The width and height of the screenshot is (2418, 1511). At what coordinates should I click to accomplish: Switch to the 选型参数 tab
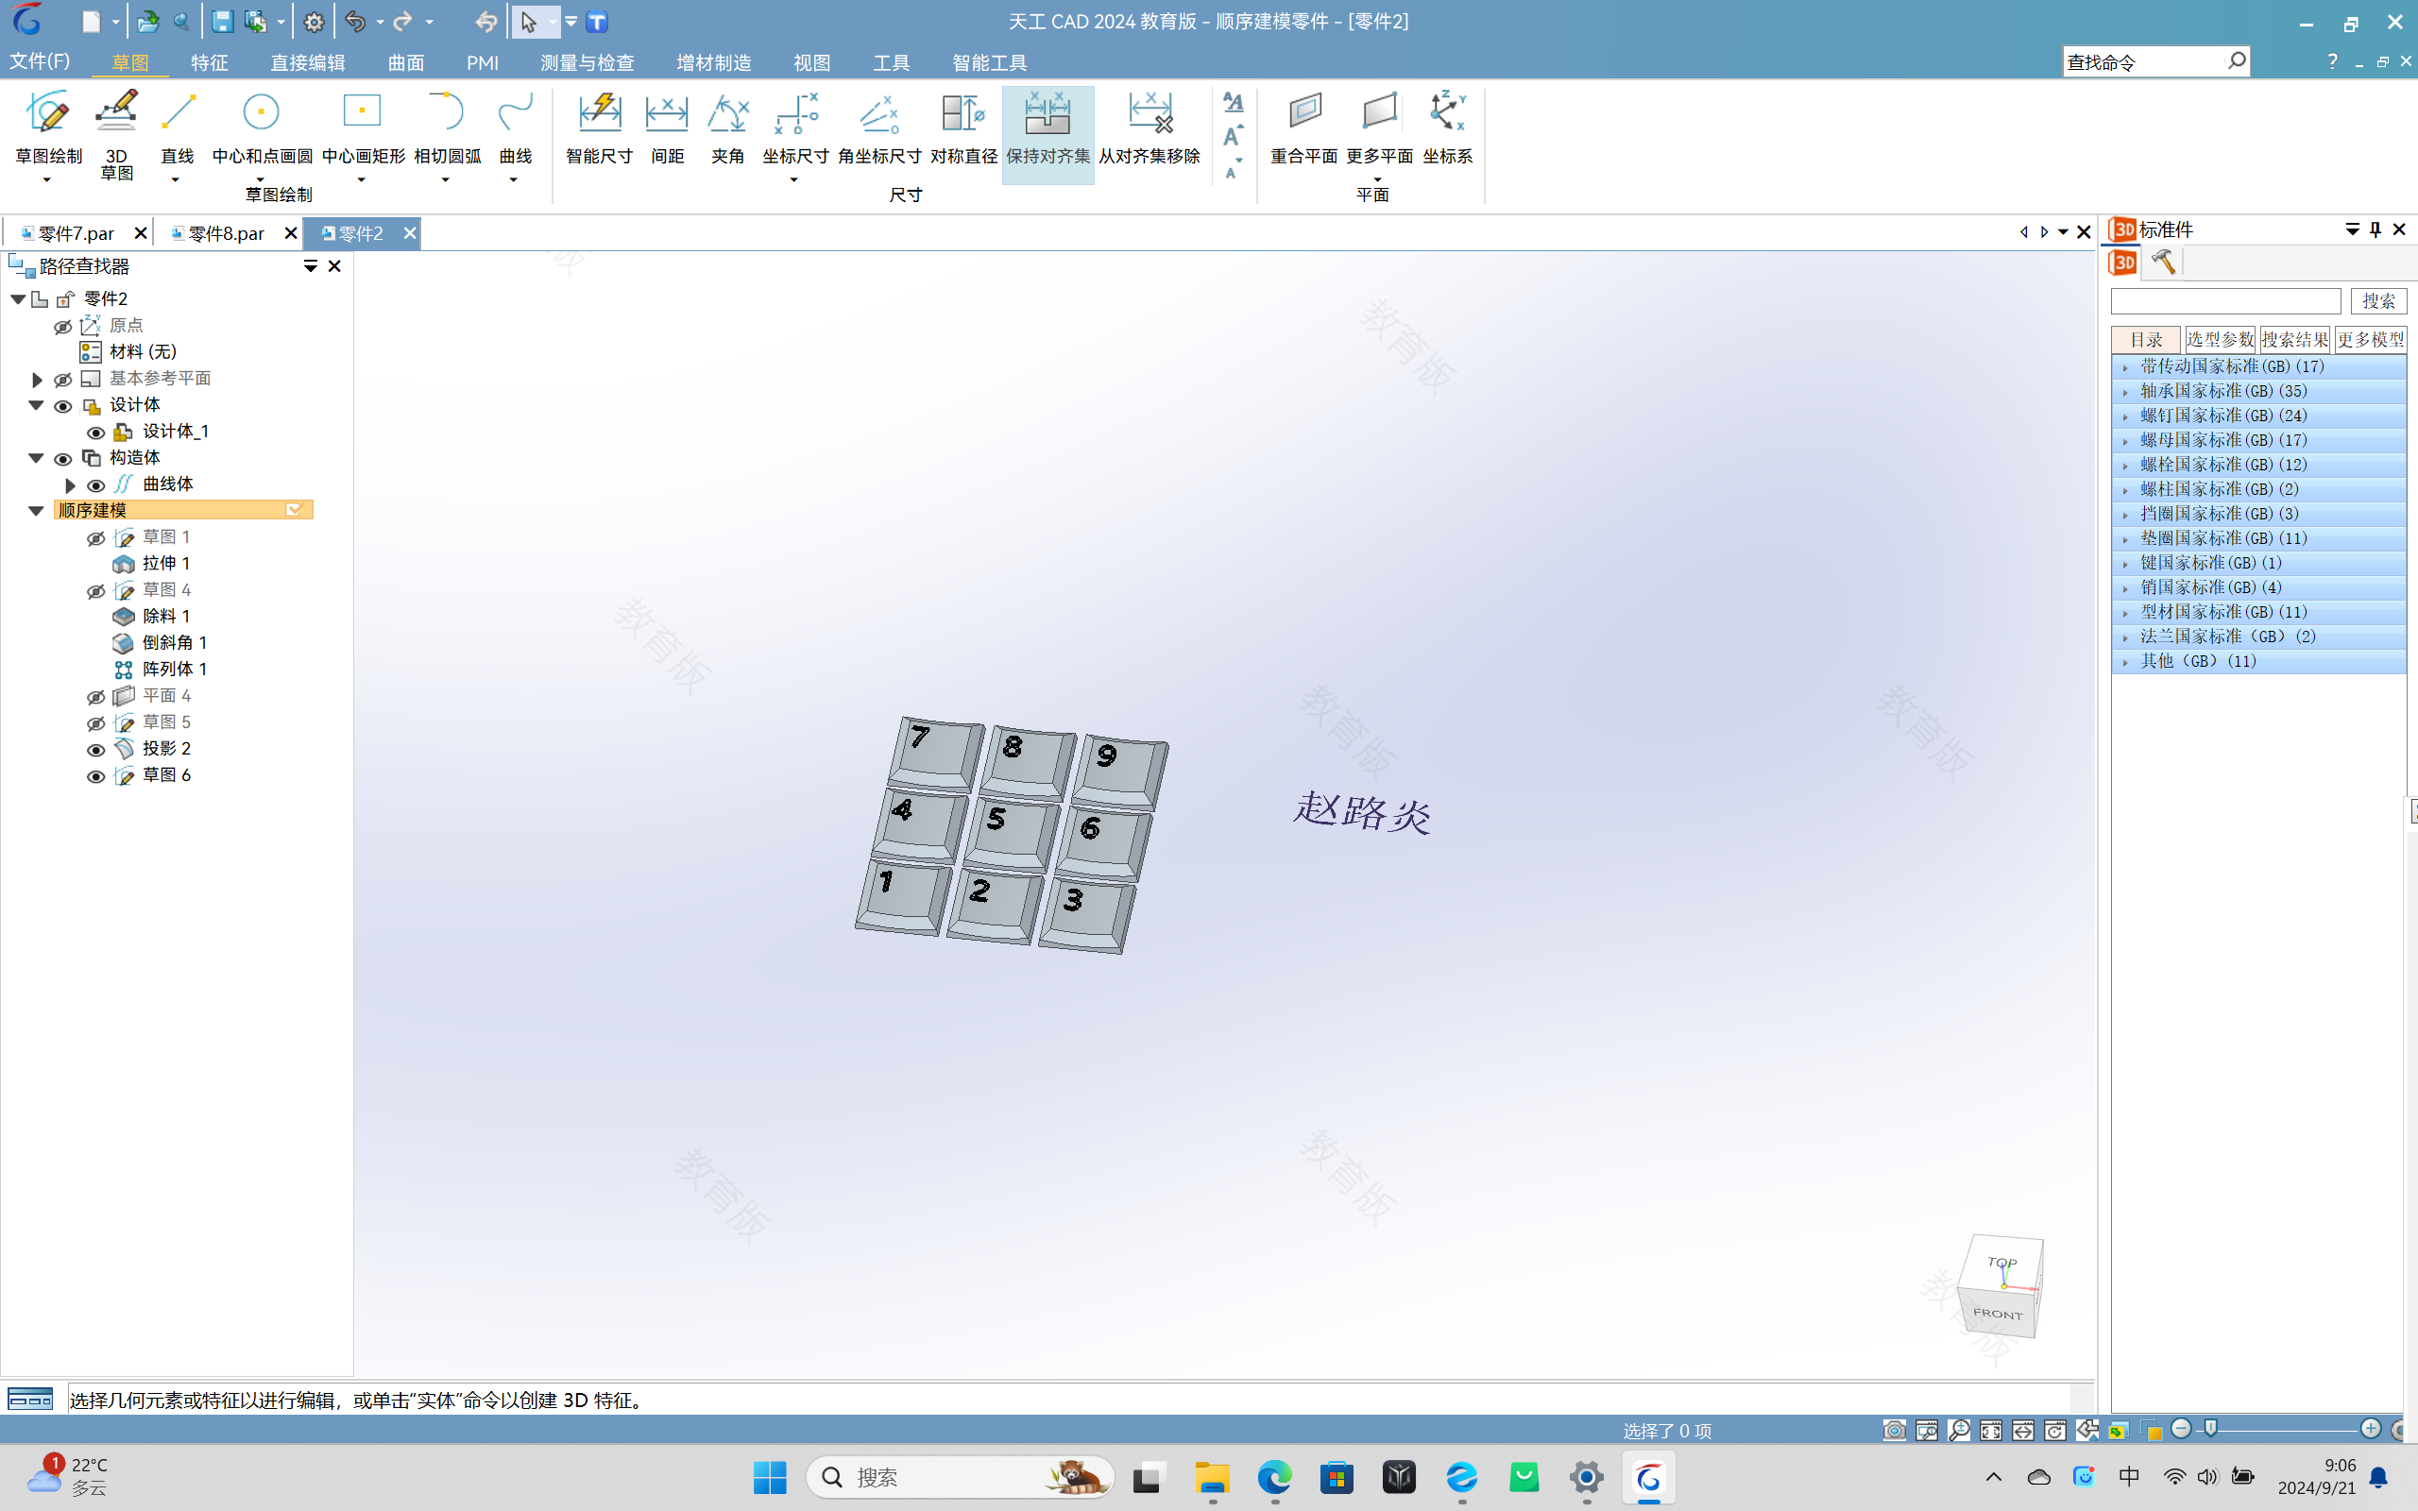click(2219, 340)
